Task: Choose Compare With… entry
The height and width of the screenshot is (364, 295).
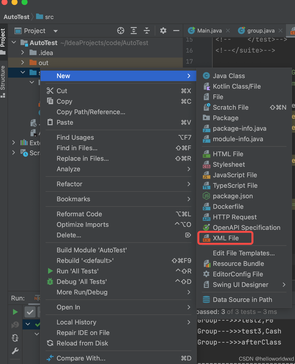Action: (x=118, y=358)
